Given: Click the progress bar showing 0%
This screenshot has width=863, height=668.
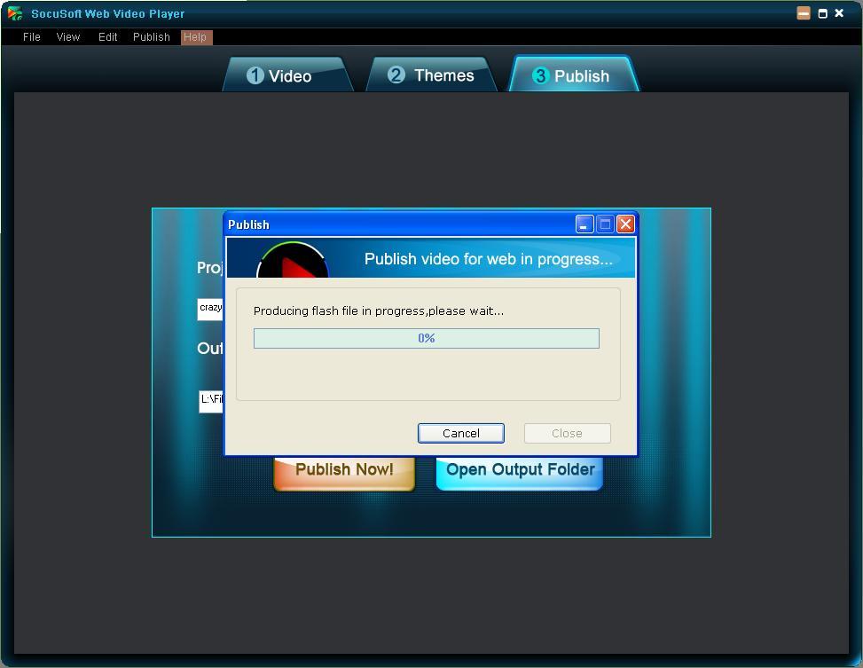Looking at the screenshot, I should [x=426, y=338].
